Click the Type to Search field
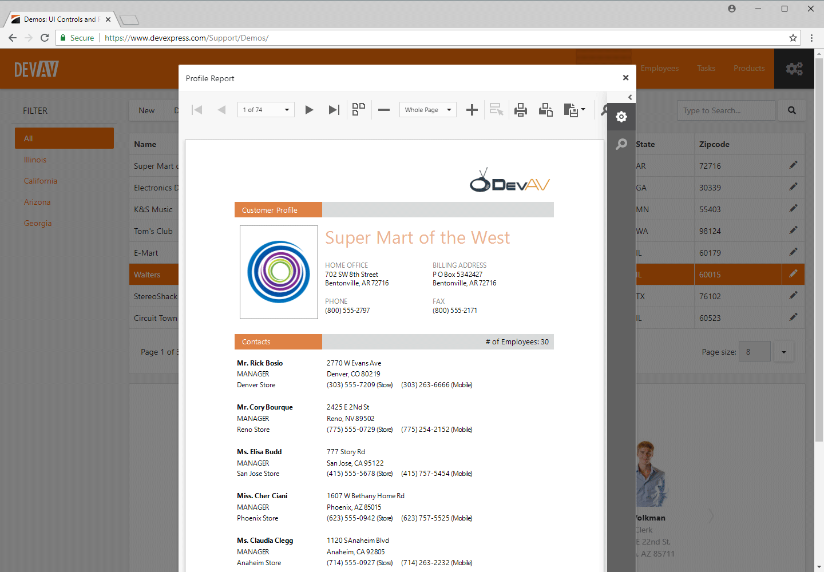Viewport: 824px width, 572px height. (726, 110)
